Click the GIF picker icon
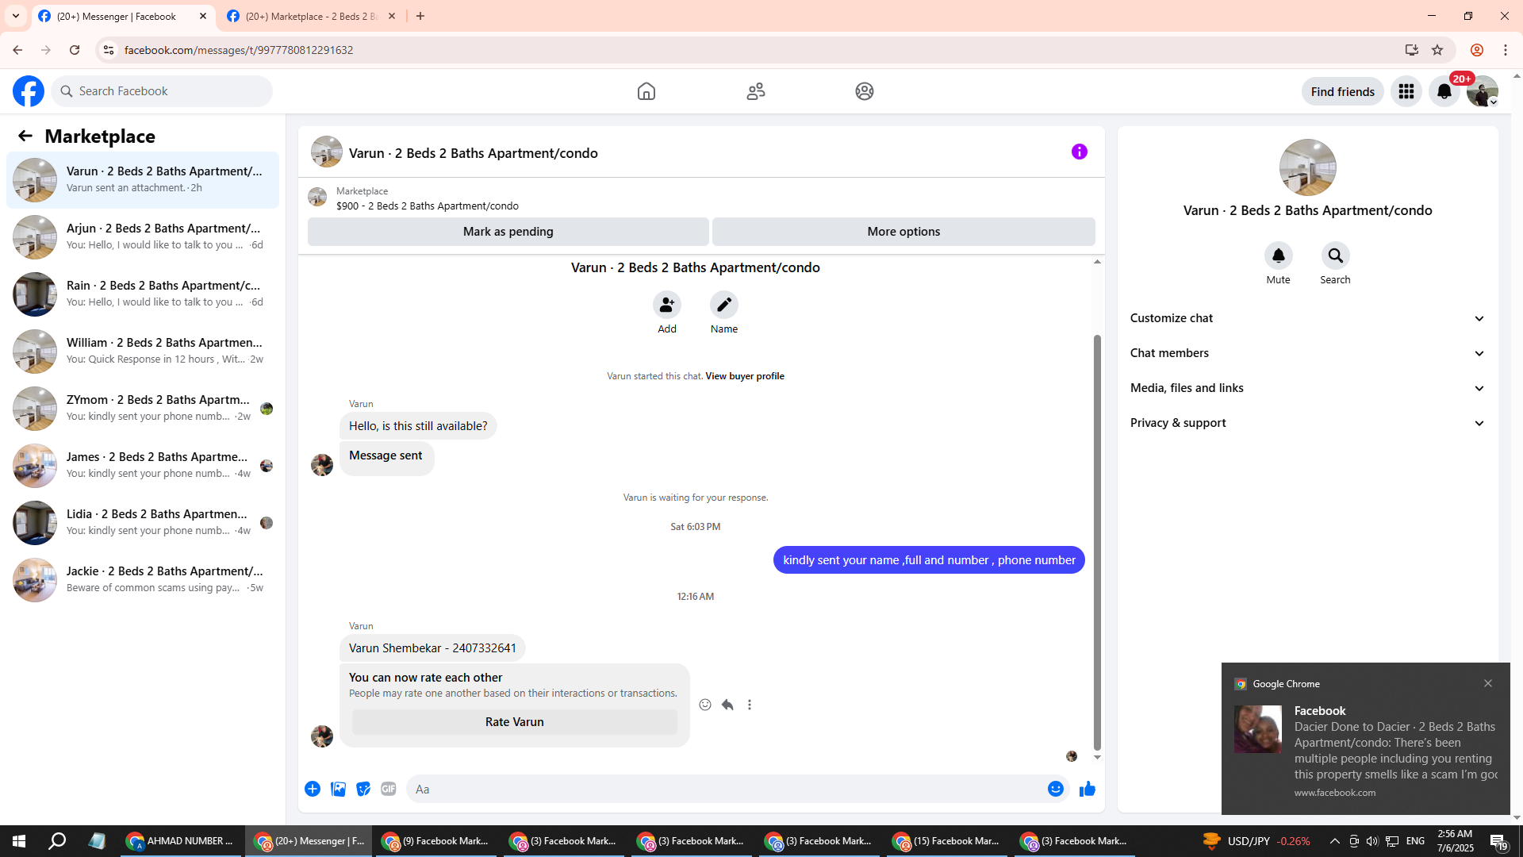Image resolution: width=1523 pixels, height=857 pixels. 388,789
